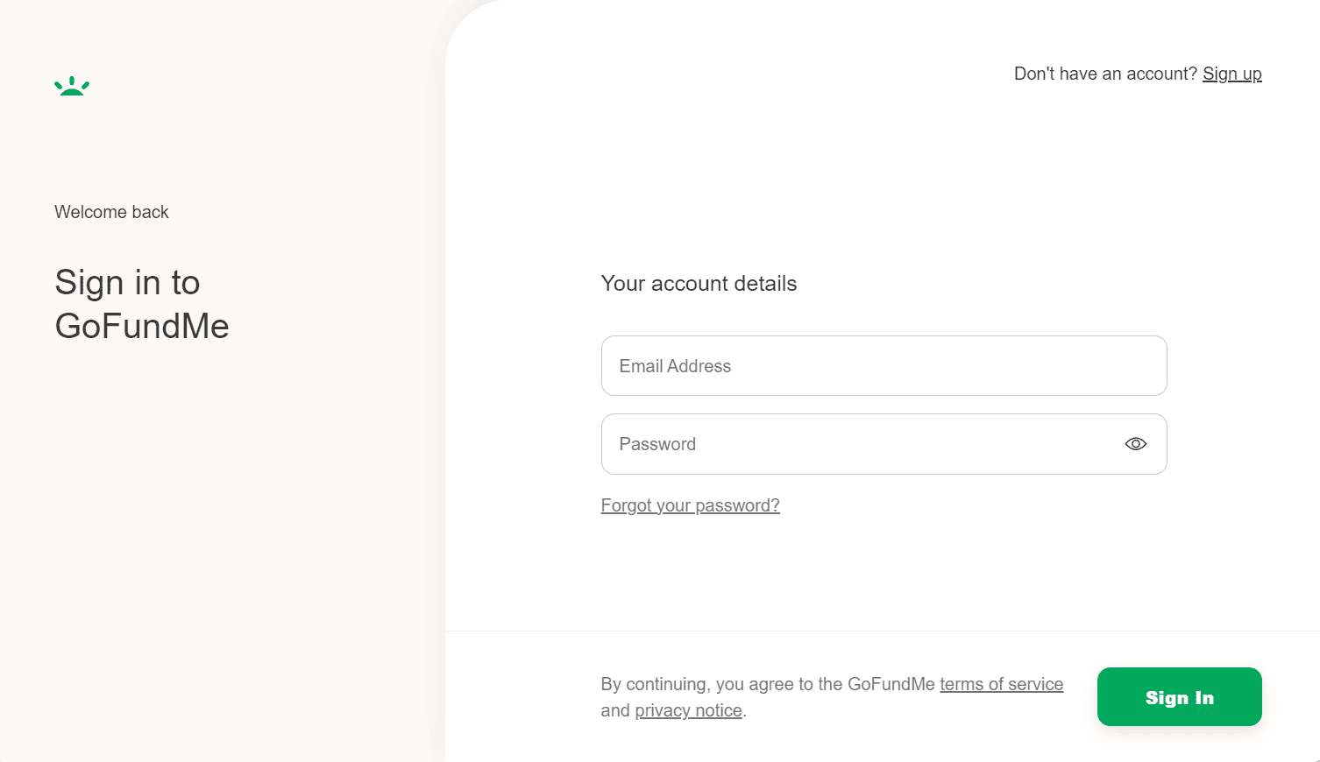The image size is (1320, 762).
Task: Navigate home via the GoFundMe icon
Action: click(72, 85)
